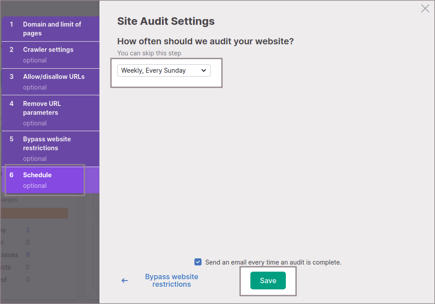Image resolution: width=435 pixels, height=304 pixels.
Task: Toggle the email notification checkbox
Action: click(x=198, y=262)
